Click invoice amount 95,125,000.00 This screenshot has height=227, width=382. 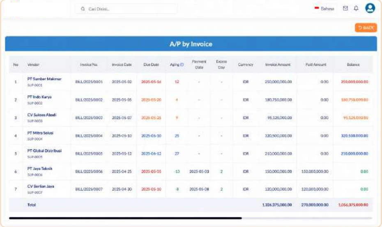coord(279,118)
